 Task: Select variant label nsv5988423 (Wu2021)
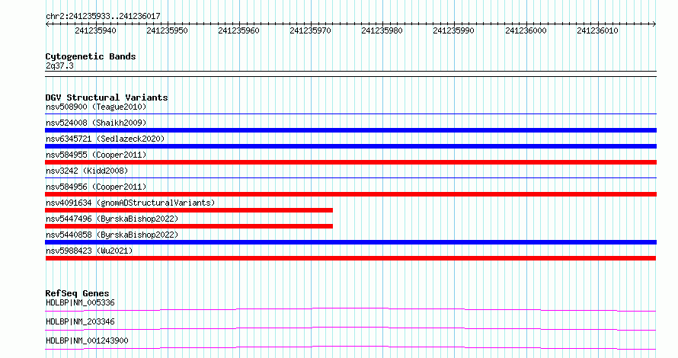point(89,251)
